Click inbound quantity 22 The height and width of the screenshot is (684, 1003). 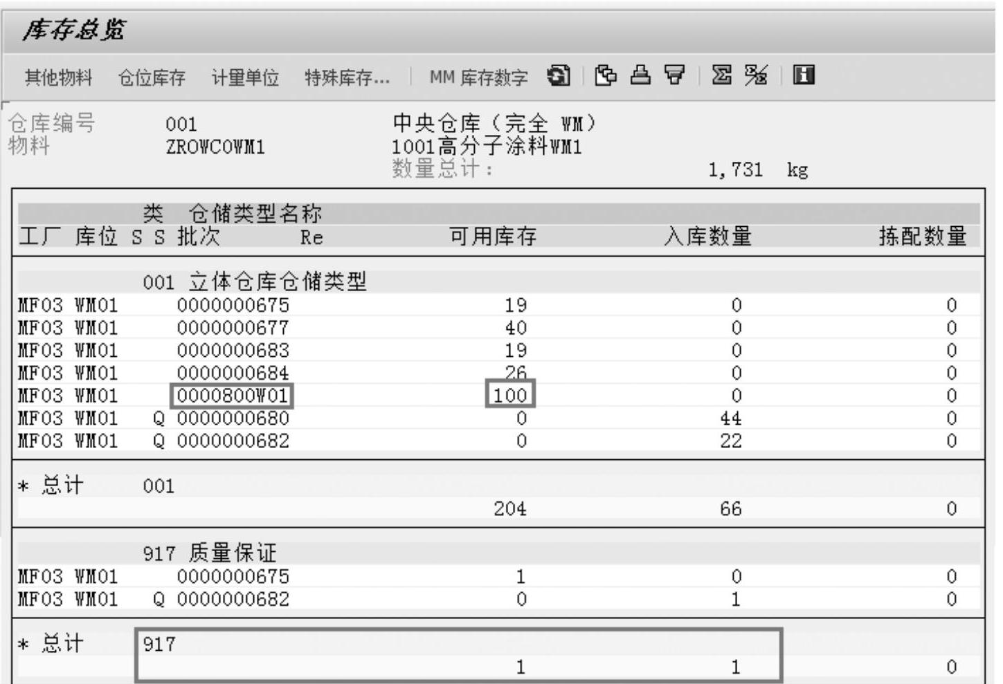point(731,441)
